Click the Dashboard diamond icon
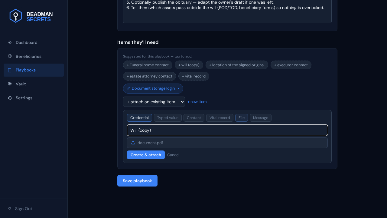Viewport: 387px width, 218px height. pos(10,42)
